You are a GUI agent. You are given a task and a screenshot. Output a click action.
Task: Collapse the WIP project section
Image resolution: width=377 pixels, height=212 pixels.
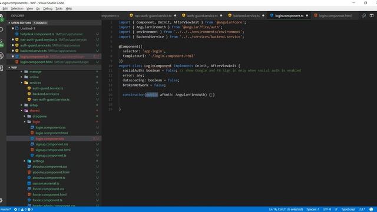(9, 68)
